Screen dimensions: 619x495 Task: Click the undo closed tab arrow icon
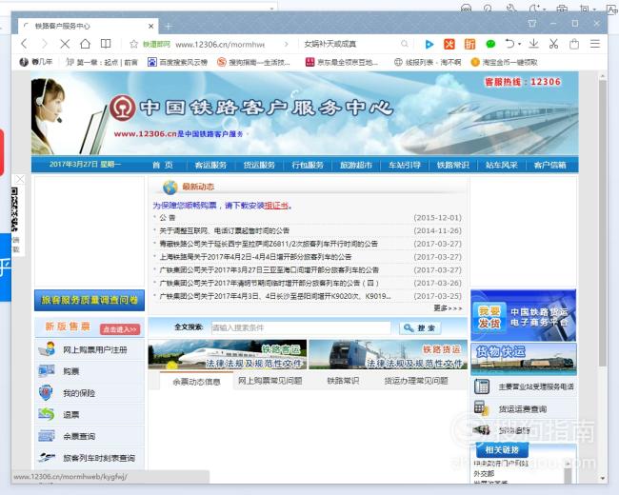point(509,44)
